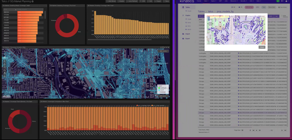292x140 pixels.
Task: Click Solve under Graphs in sidebar
Action: click(x=188, y=26)
